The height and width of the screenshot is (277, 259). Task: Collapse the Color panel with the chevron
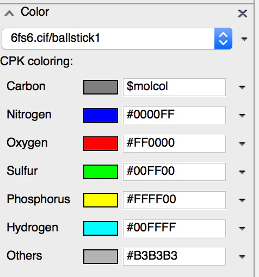9,14
